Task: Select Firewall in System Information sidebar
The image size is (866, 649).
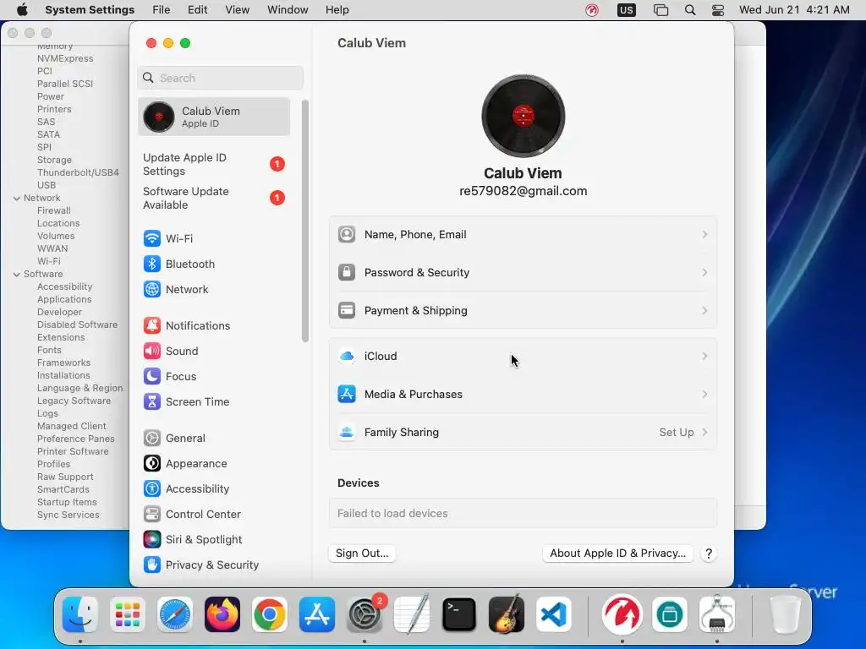Action: pos(53,210)
